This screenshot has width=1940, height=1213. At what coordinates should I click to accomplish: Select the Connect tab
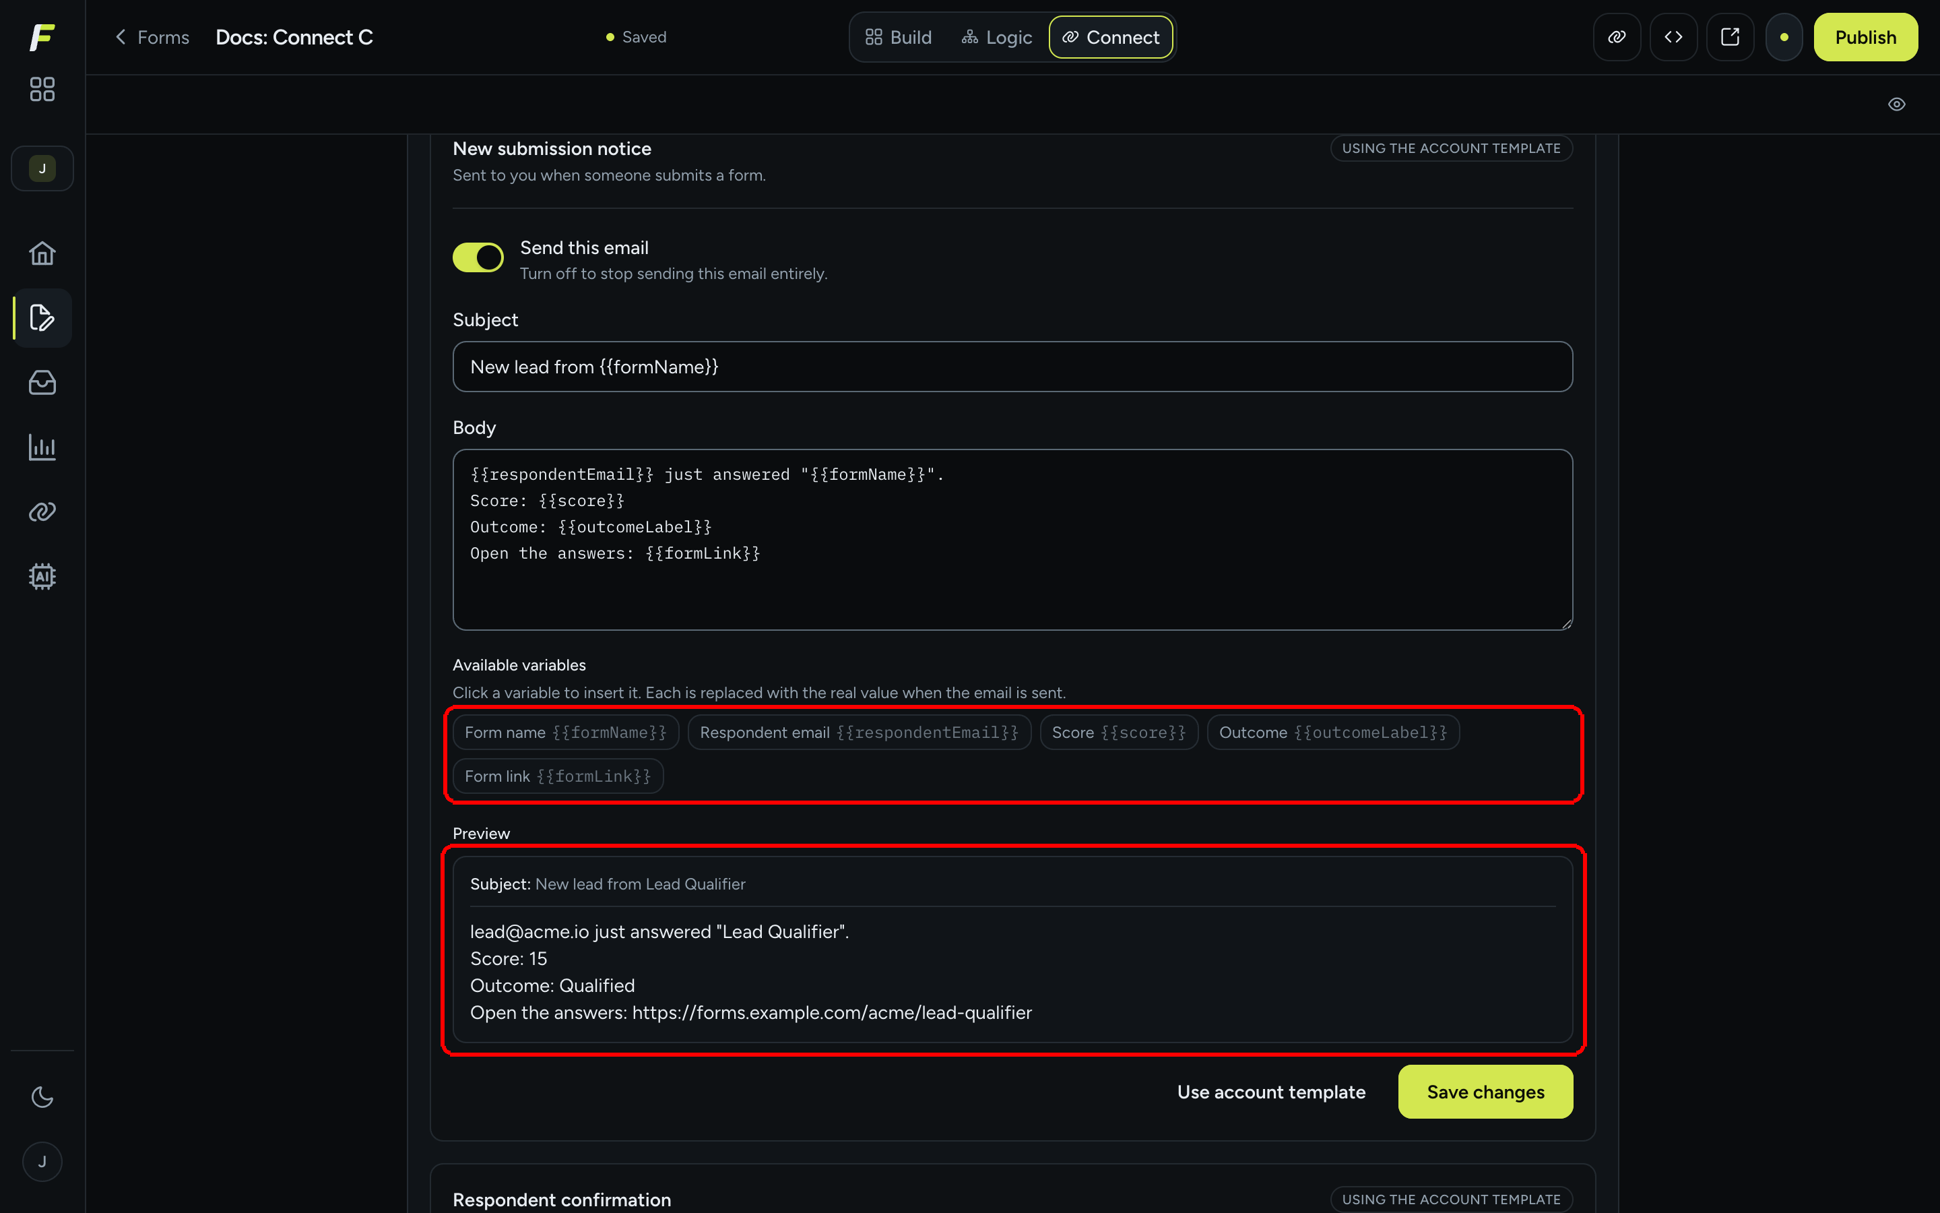(x=1110, y=37)
